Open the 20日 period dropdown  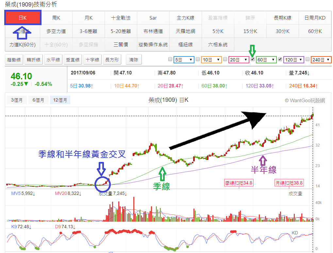click(239, 59)
